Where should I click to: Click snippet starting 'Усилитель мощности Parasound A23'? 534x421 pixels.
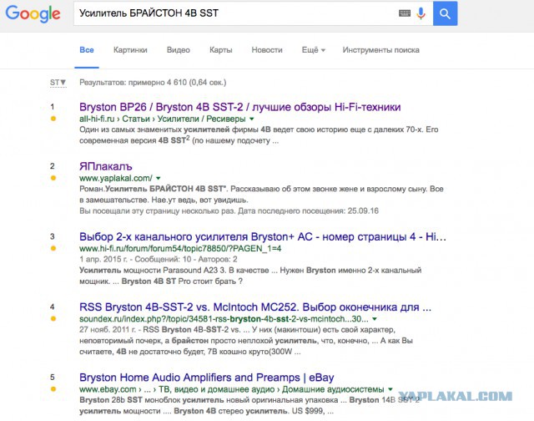[x=250, y=276]
